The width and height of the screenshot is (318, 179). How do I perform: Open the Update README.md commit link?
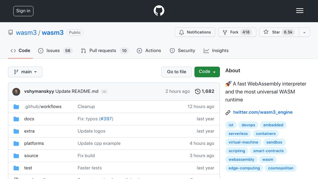[x=77, y=91]
